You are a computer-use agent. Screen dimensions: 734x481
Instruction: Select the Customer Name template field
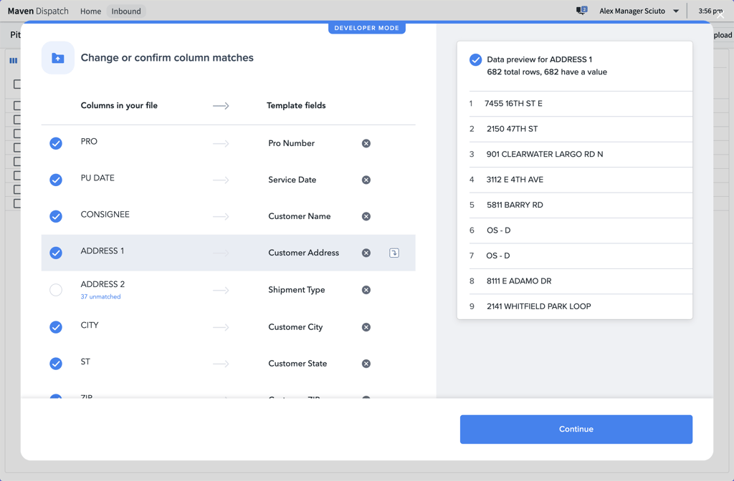[x=299, y=216]
